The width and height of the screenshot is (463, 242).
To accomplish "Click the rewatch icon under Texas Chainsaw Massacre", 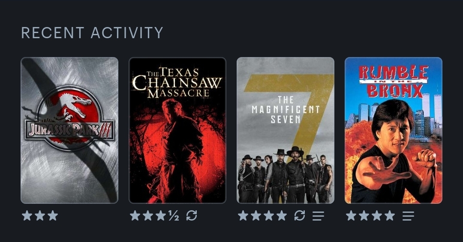I will tap(192, 215).
